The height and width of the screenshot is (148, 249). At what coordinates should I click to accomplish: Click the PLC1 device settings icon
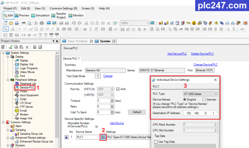103,137
